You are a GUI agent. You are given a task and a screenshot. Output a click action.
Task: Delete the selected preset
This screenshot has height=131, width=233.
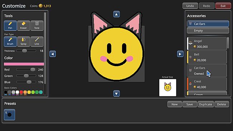[x=222, y=104]
